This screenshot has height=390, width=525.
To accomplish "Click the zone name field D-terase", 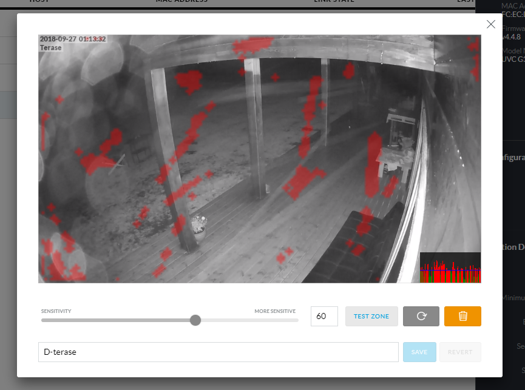I will (218, 352).
